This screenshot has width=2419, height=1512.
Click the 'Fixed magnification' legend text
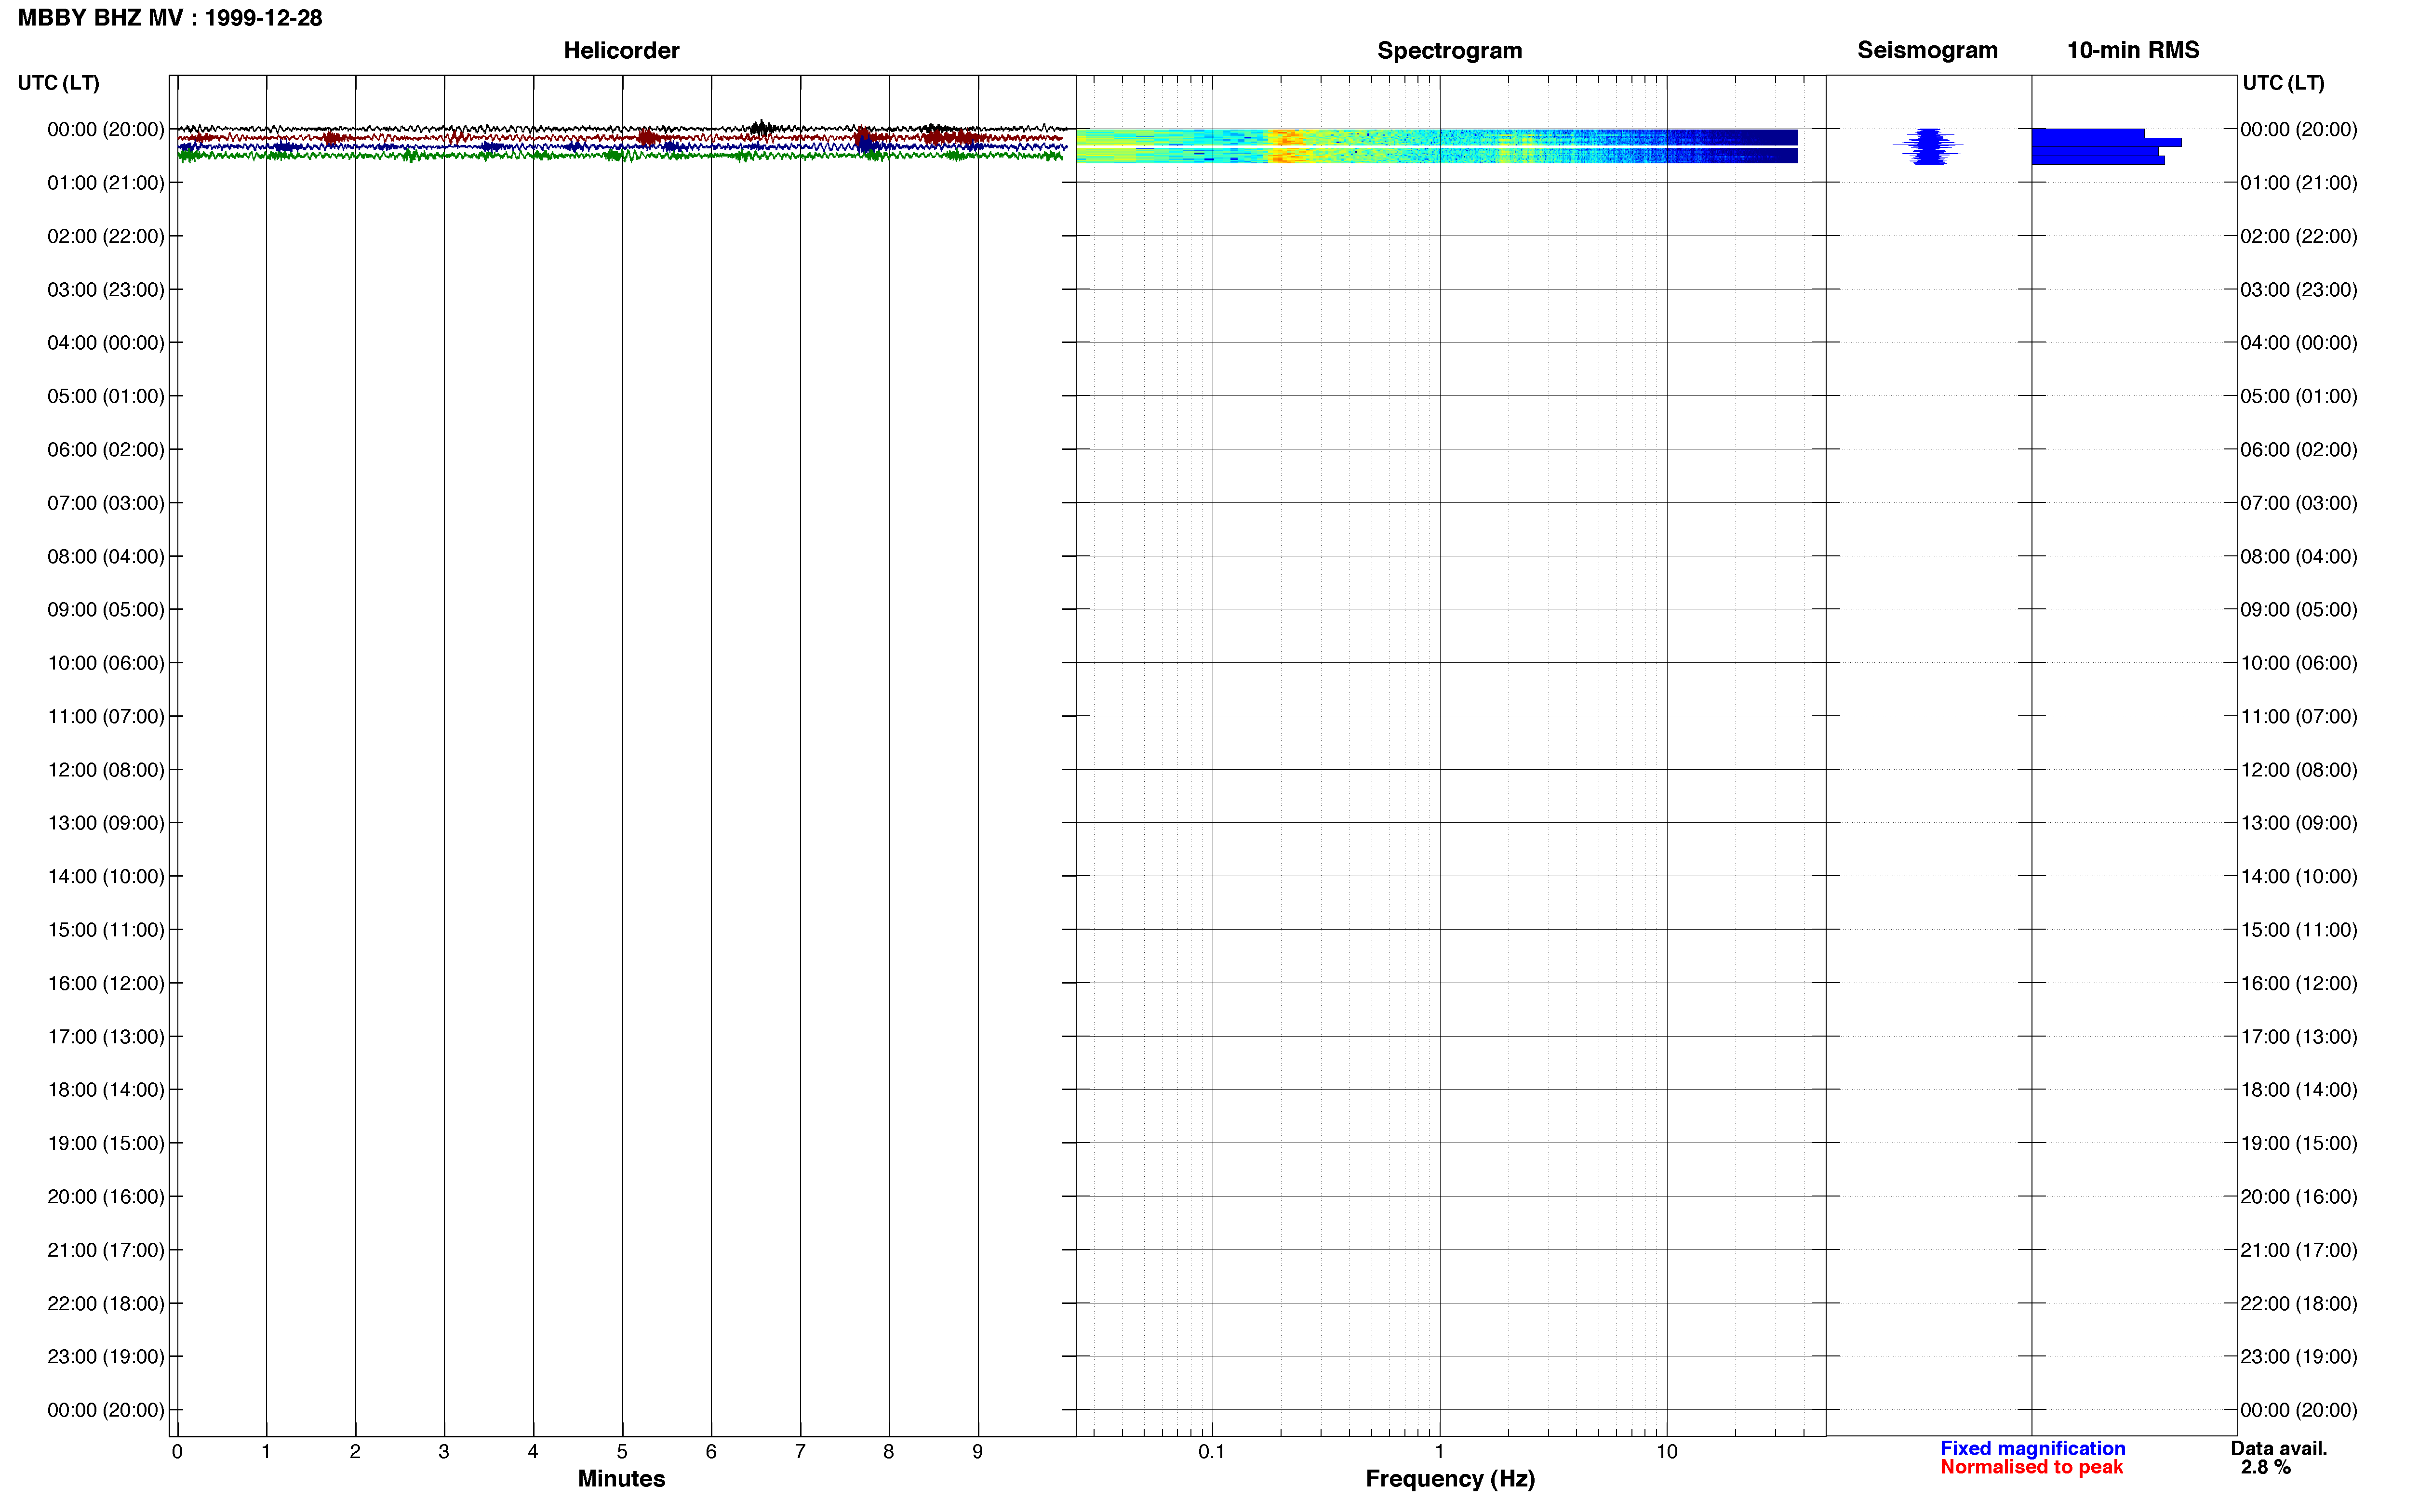pyautogui.click(x=2033, y=1448)
